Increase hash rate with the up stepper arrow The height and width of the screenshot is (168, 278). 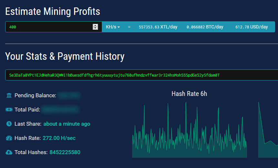point(95,25)
